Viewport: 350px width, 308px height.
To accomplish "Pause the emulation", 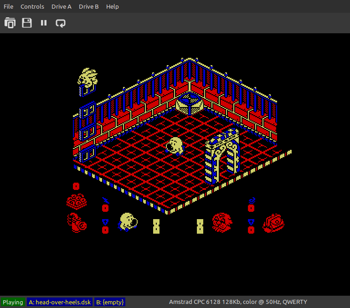I will (x=44, y=23).
